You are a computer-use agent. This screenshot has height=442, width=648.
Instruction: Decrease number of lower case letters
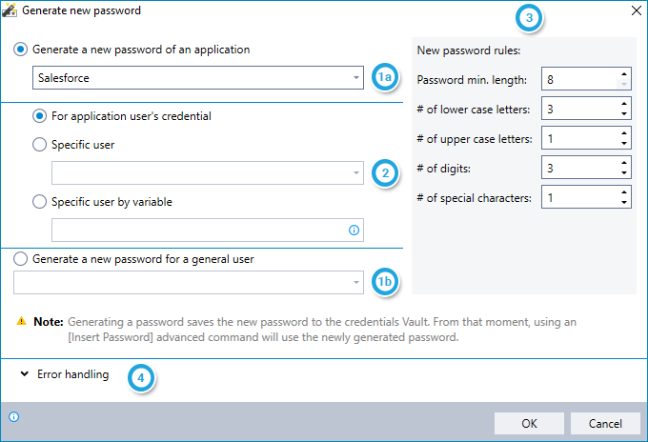(623, 114)
